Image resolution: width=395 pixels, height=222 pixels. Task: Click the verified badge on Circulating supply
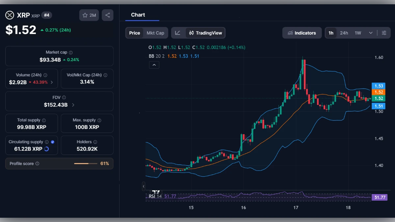52,141
